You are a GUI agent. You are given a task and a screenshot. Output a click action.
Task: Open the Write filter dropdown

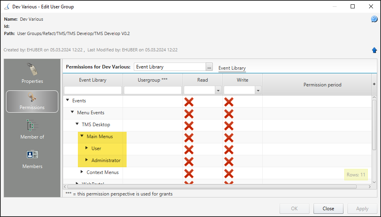(x=258, y=90)
